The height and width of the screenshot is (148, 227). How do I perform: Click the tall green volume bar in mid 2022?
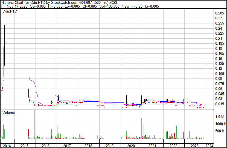point(176,132)
